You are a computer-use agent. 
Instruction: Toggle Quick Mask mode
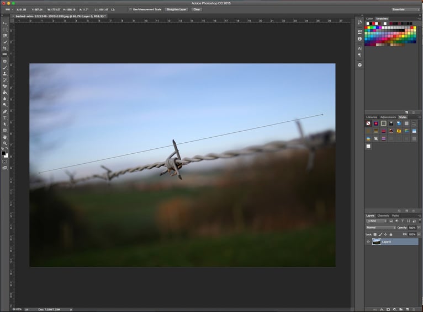point(4,162)
